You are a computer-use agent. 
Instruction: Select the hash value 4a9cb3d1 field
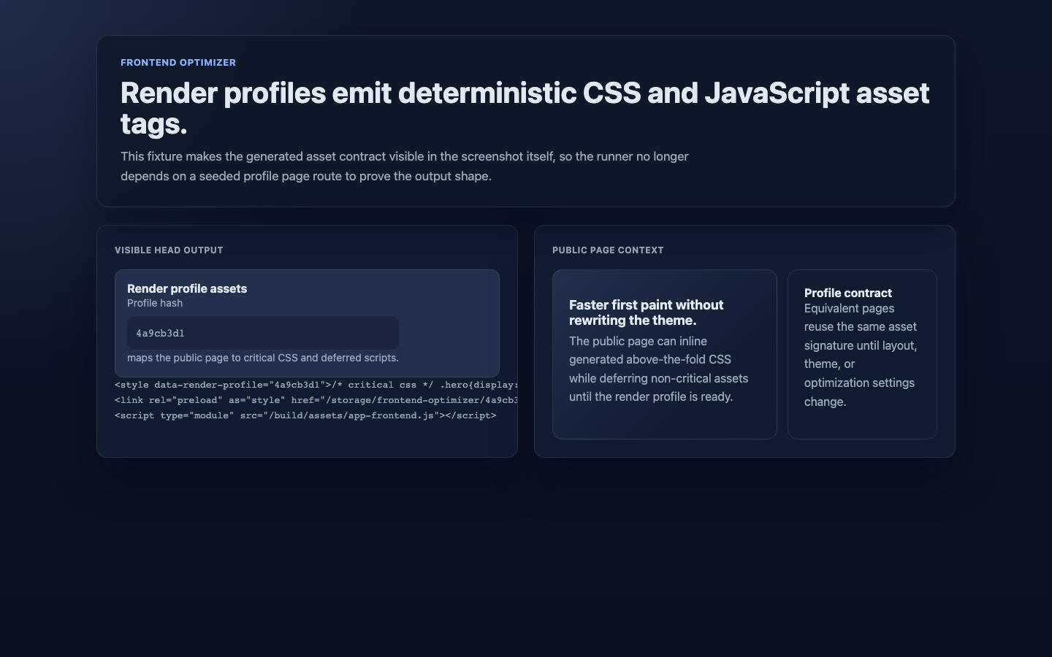tap(263, 333)
